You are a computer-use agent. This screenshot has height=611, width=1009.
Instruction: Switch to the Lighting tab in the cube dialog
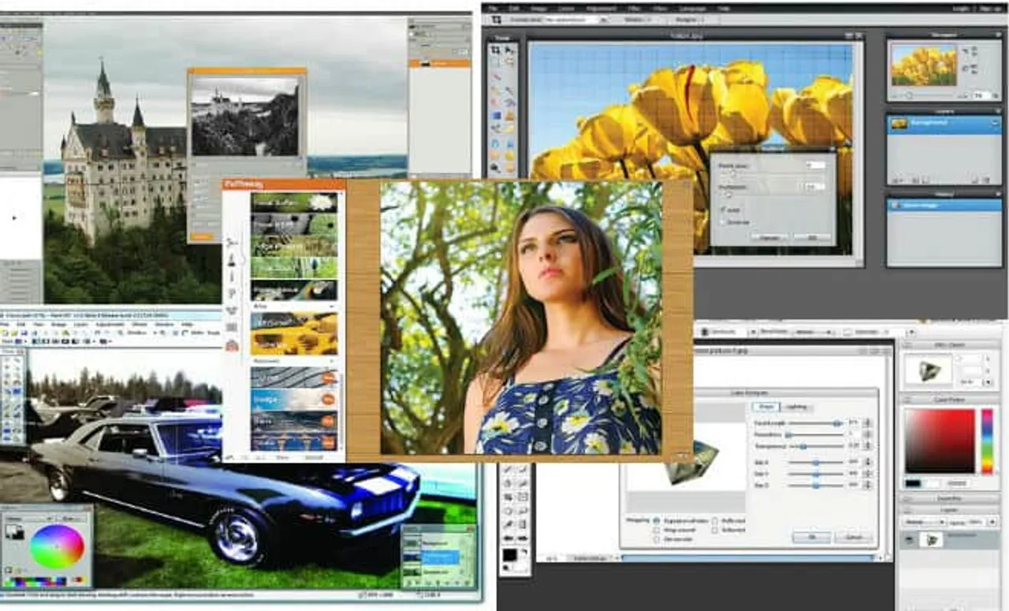coord(796,407)
